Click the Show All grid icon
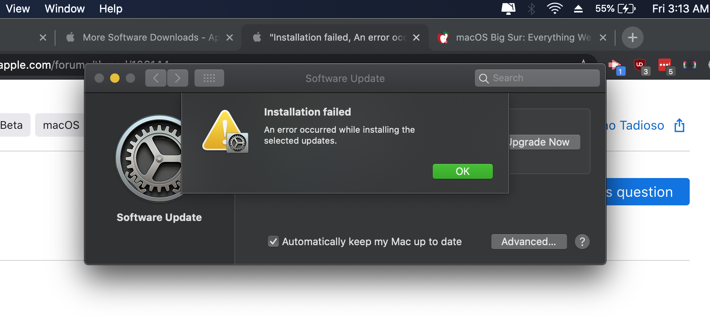The height and width of the screenshot is (317, 710). pyautogui.click(x=209, y=78)
